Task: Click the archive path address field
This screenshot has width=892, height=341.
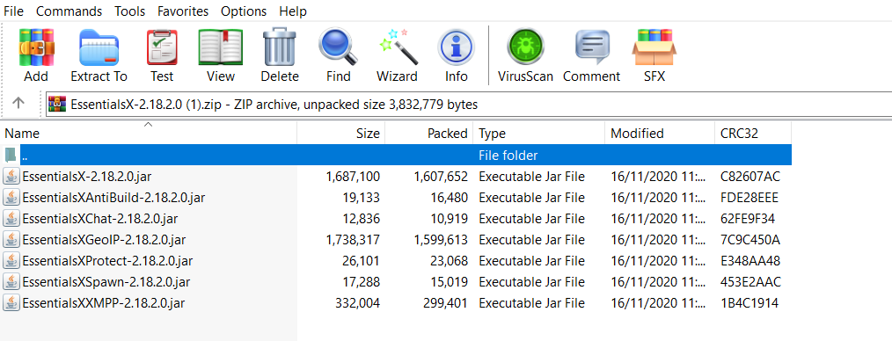Action: coord(469,105)
